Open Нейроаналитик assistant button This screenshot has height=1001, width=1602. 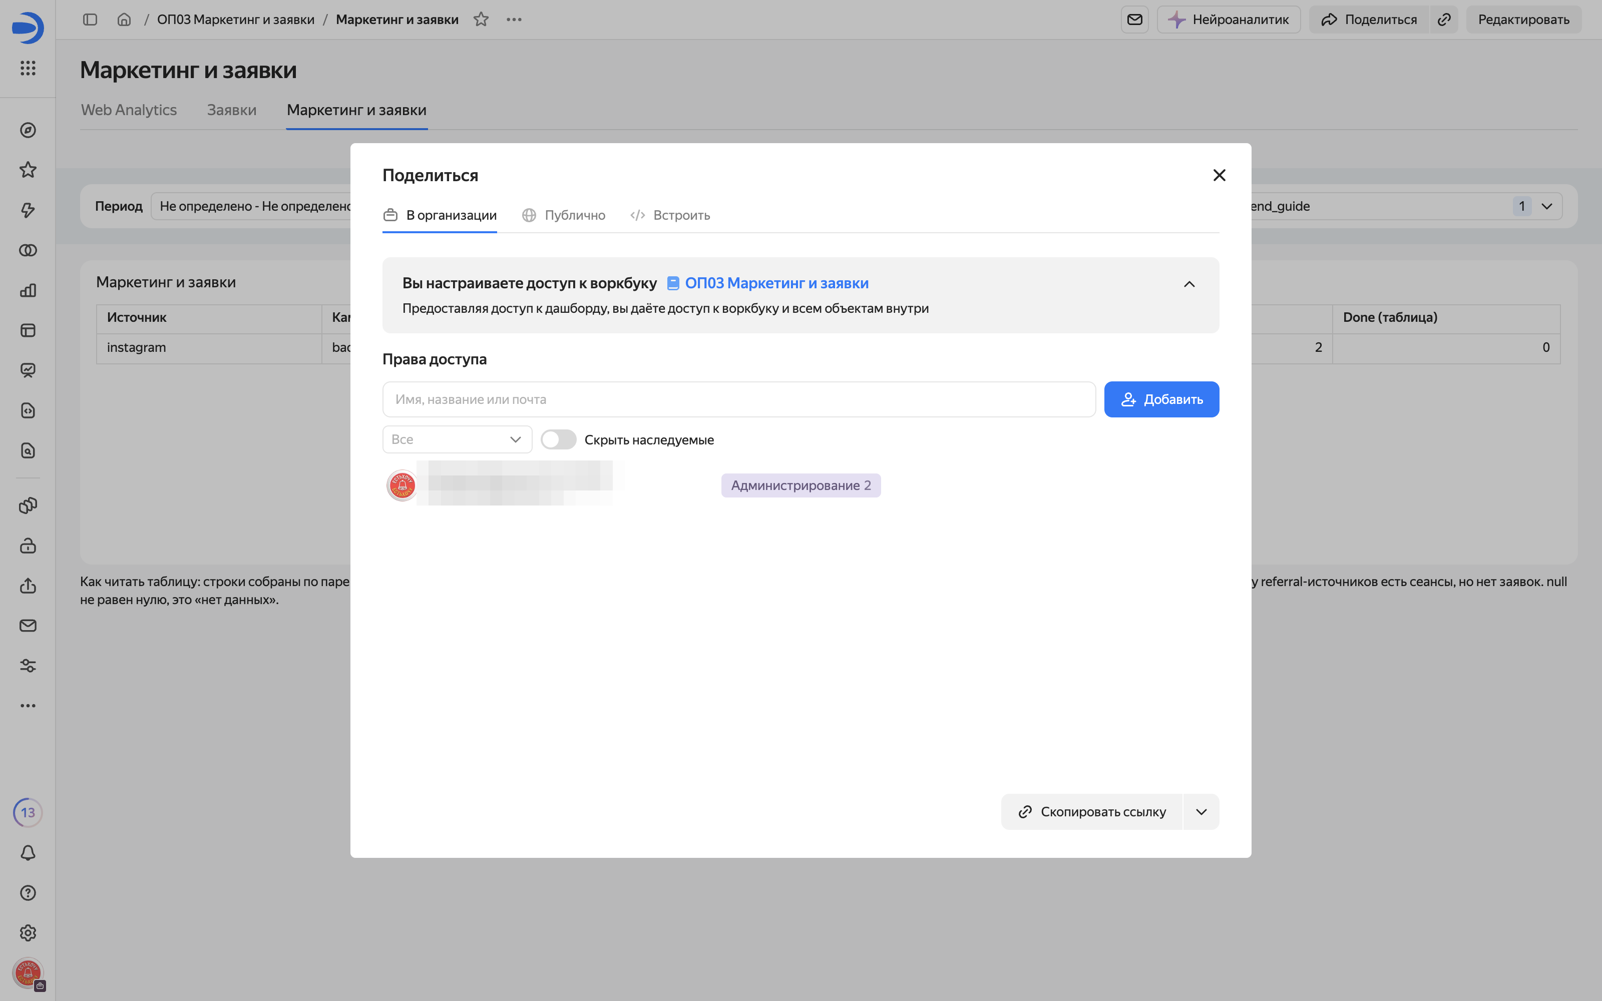[x=1229, y=19]
